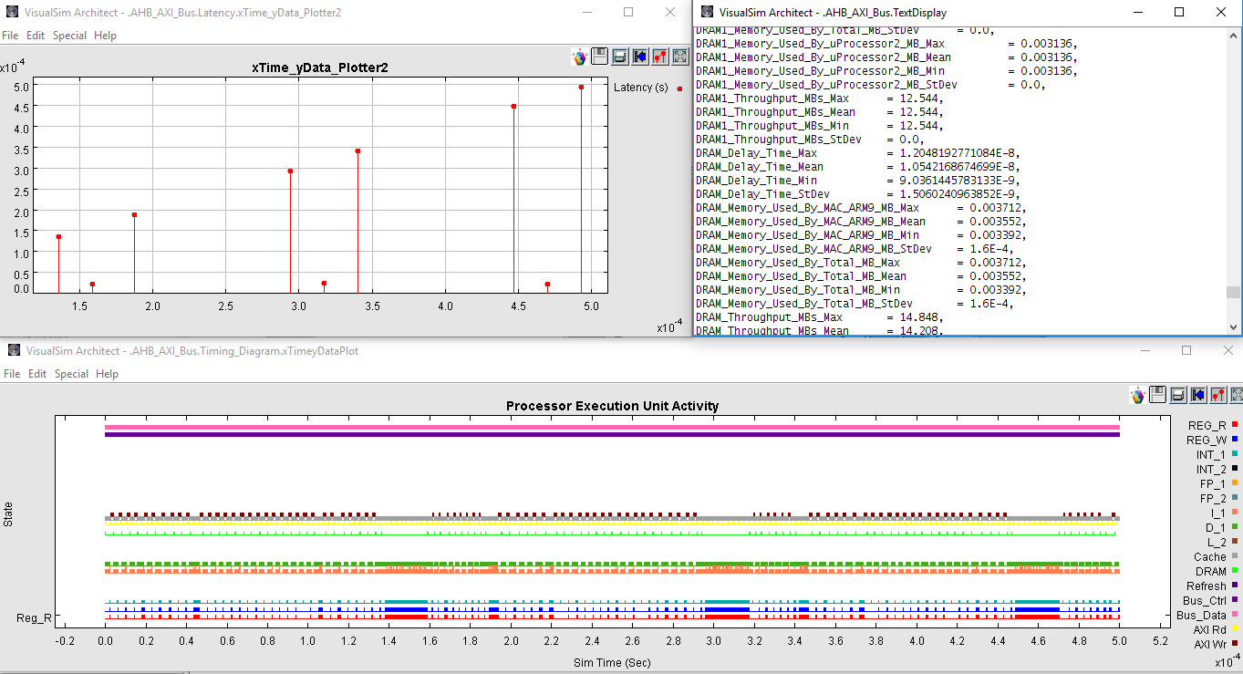Print the Latency plot via printer icon
The image size is (1243, 674).
coord(619,57)
